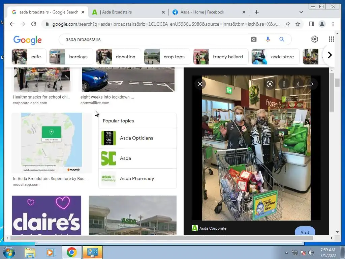This screenshot has height=259, width=345.
Task: Close the Asda Broadstairs tab
Action: [x=163, y=12]
